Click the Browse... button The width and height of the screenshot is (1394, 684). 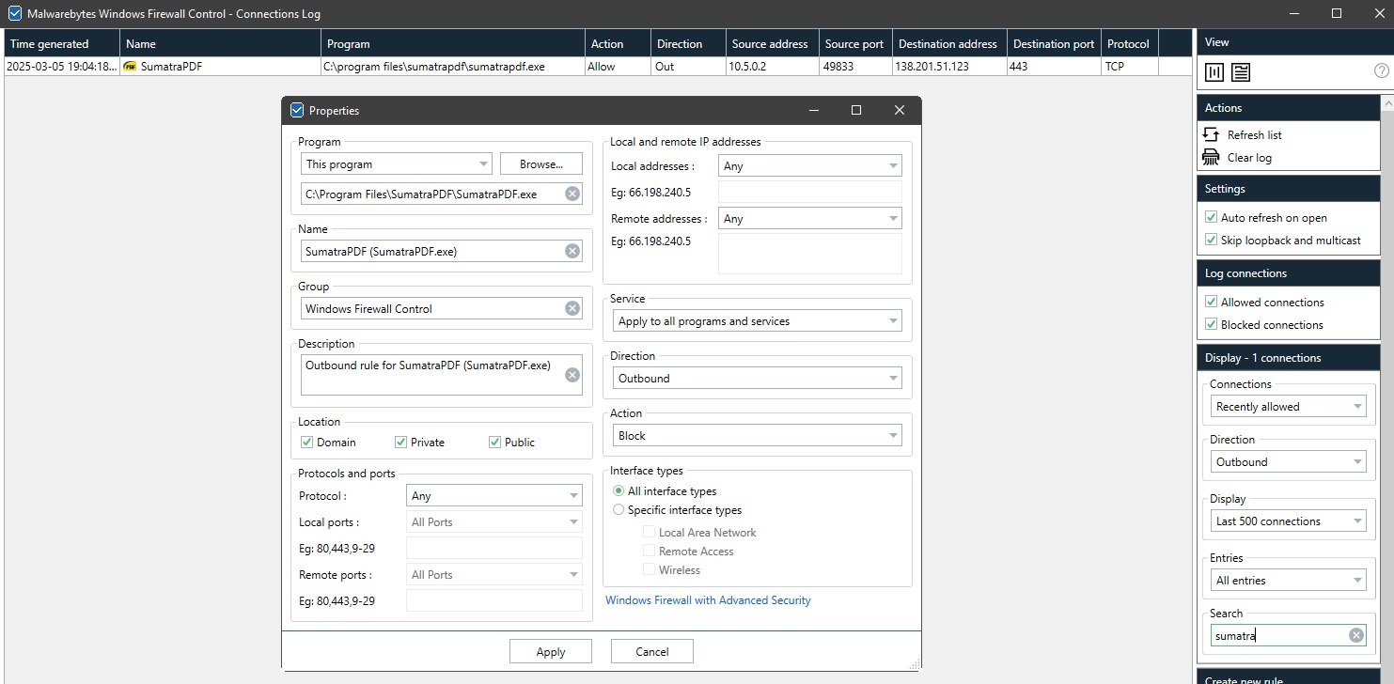(541, 163)
